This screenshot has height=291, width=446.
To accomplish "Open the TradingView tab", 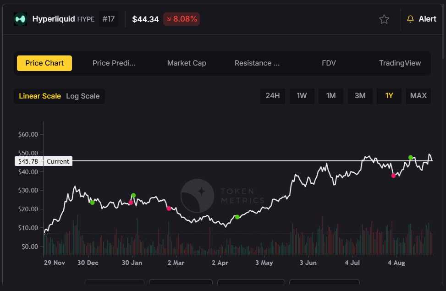I will 400,63.
